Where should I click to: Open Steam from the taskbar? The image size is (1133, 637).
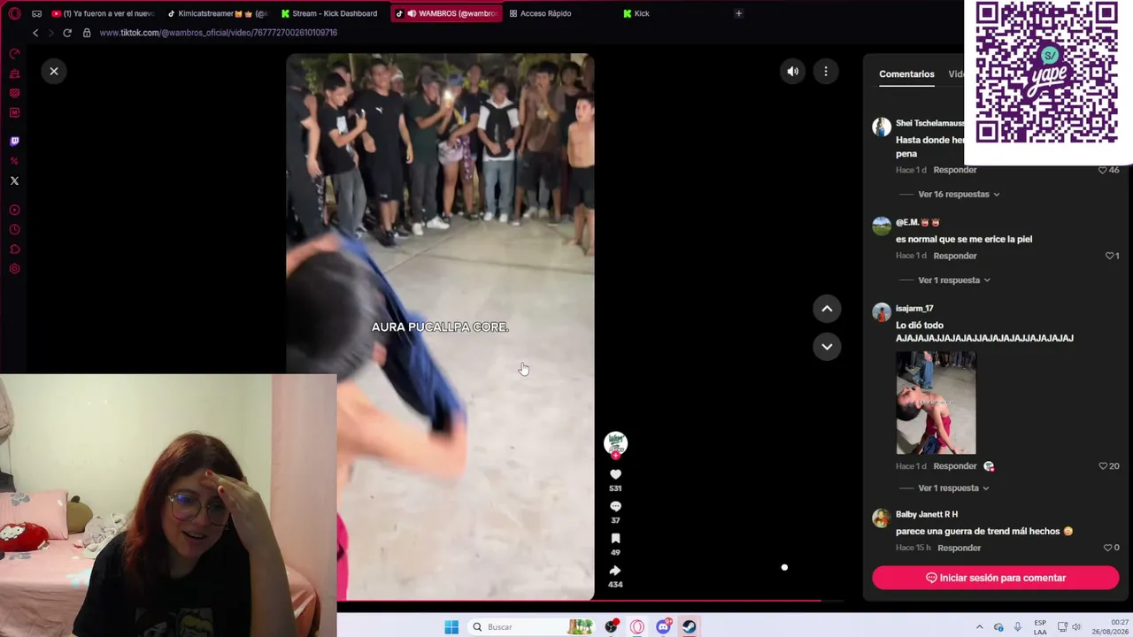pos(690,627)
